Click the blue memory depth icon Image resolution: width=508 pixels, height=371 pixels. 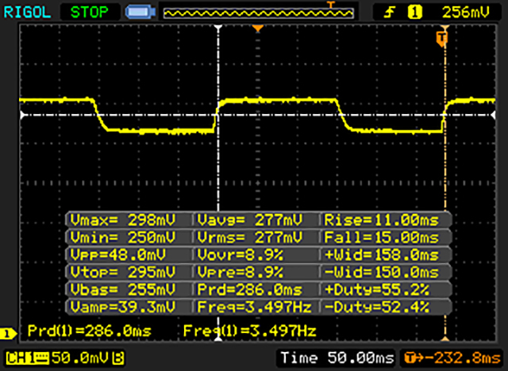pyautogui.click(x=140, y=11)
